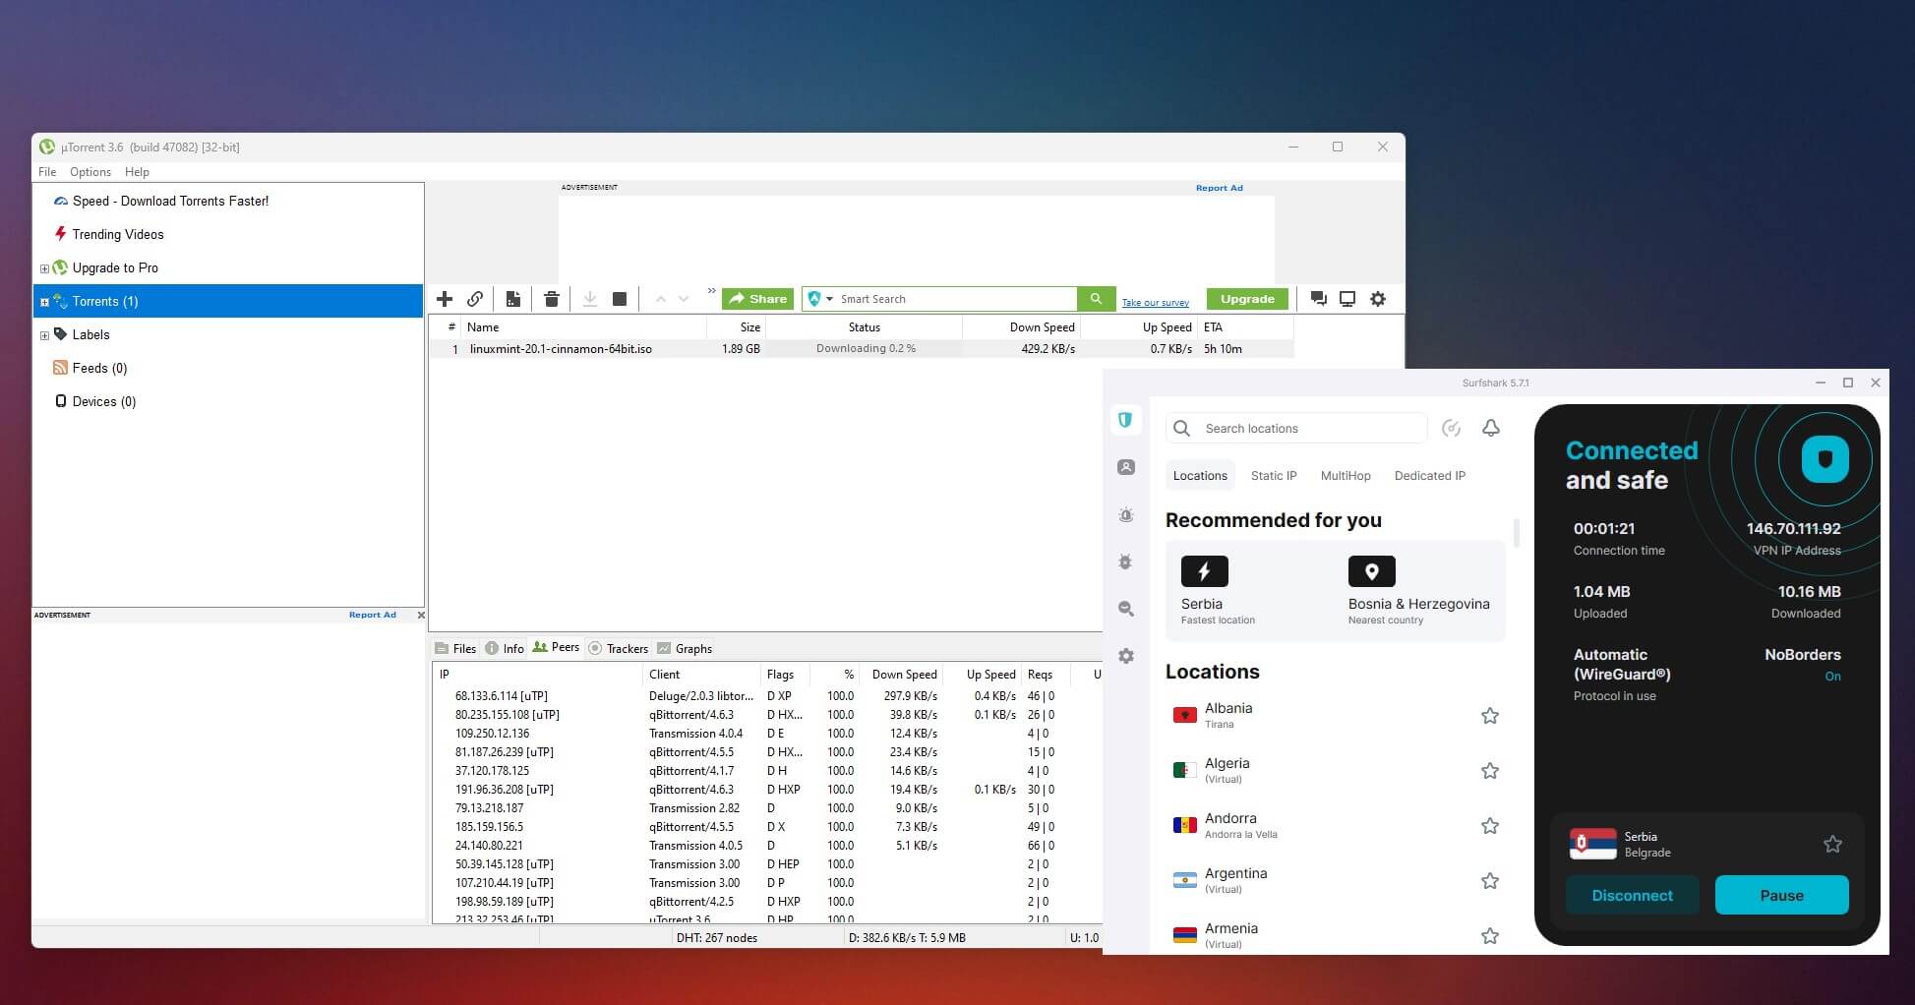Image resolution: width=1915 pixels, height=1005 pixels.
Task: Expand the toolbar overflow chevron
Action: click(711, 291)
